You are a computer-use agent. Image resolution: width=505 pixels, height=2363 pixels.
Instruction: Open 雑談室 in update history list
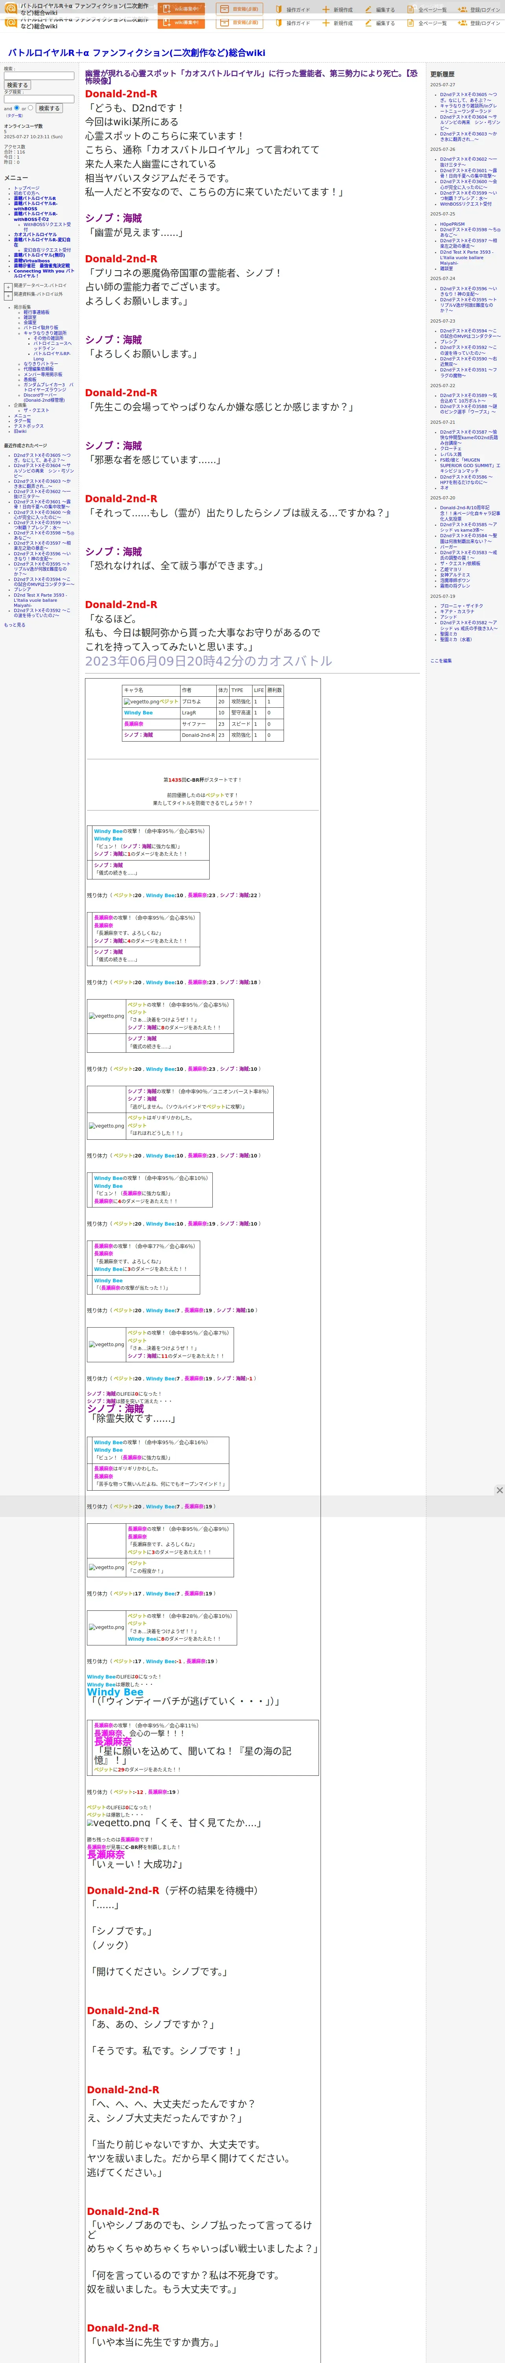446,269
